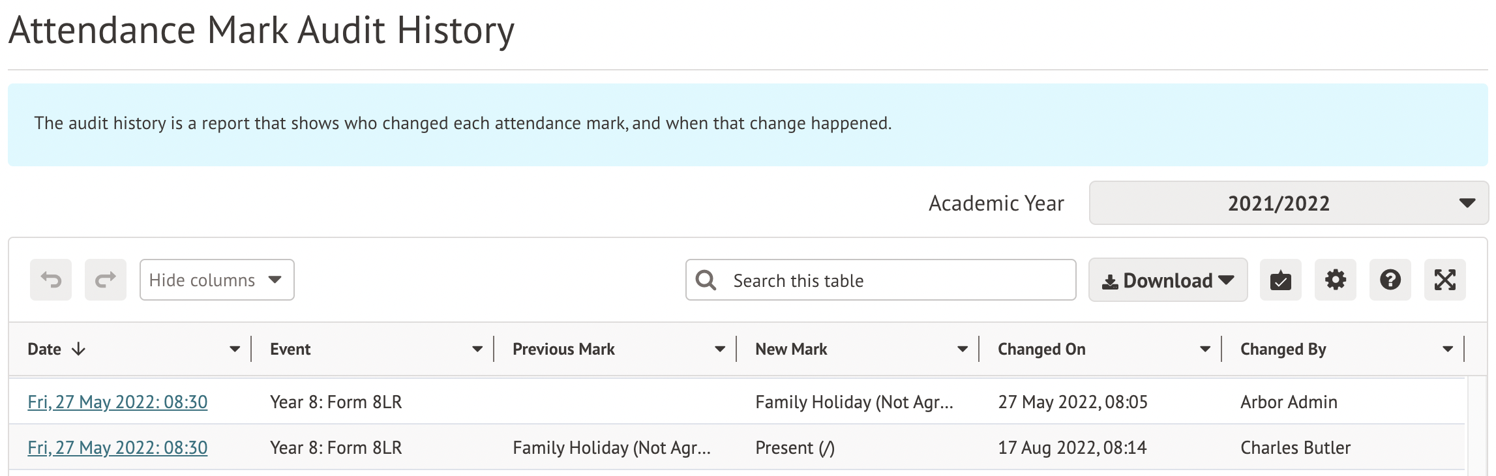Open the Academic Year 2021/2022 dropdown
The width and height of the screenshot is (1496, 476).
(1288, 203)
